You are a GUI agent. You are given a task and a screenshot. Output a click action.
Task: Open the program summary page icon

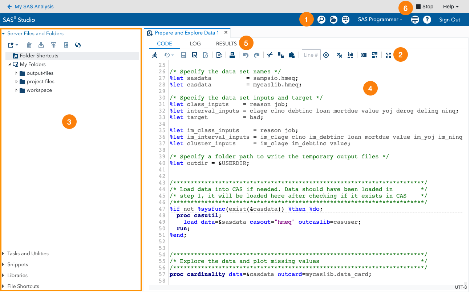tap(219, 55)
